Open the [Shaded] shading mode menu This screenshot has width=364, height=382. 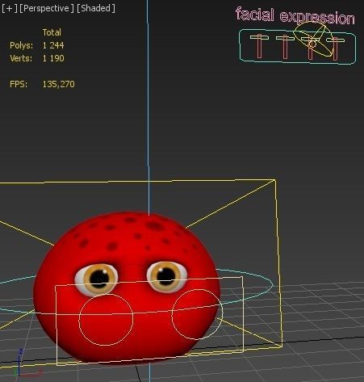(96, 8)
